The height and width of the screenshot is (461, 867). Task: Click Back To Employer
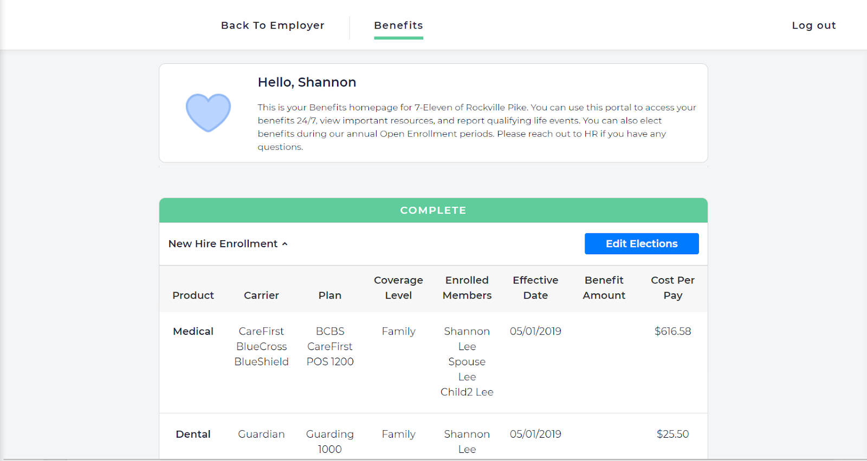(x=273, y=25)
